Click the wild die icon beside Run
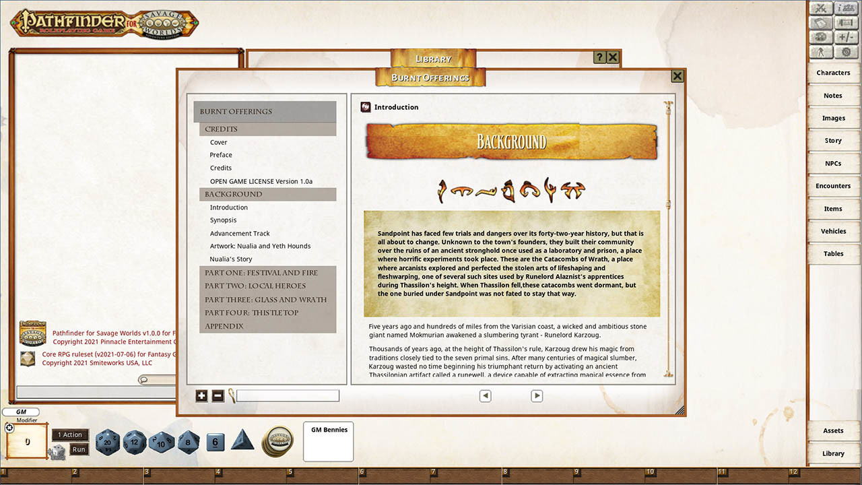 click(x=57, y=453)
